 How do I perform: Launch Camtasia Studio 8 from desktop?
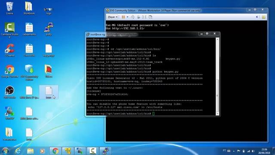pos(9,30)
